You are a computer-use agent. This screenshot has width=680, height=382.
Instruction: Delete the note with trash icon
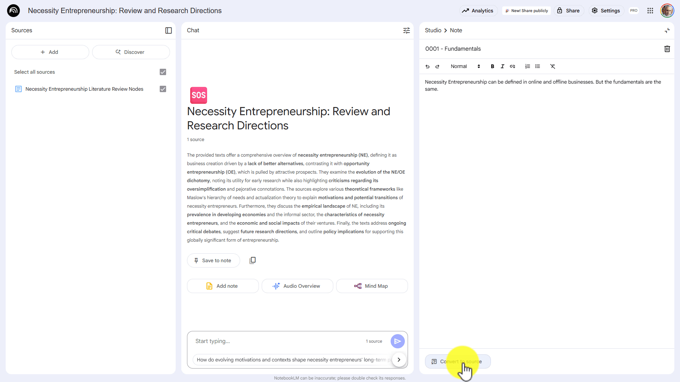[x=667, y=49]
